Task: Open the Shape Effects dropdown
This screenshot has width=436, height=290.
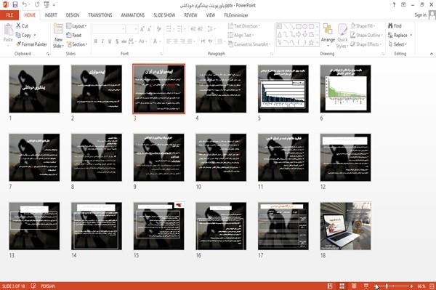Action: click(366, 44)
